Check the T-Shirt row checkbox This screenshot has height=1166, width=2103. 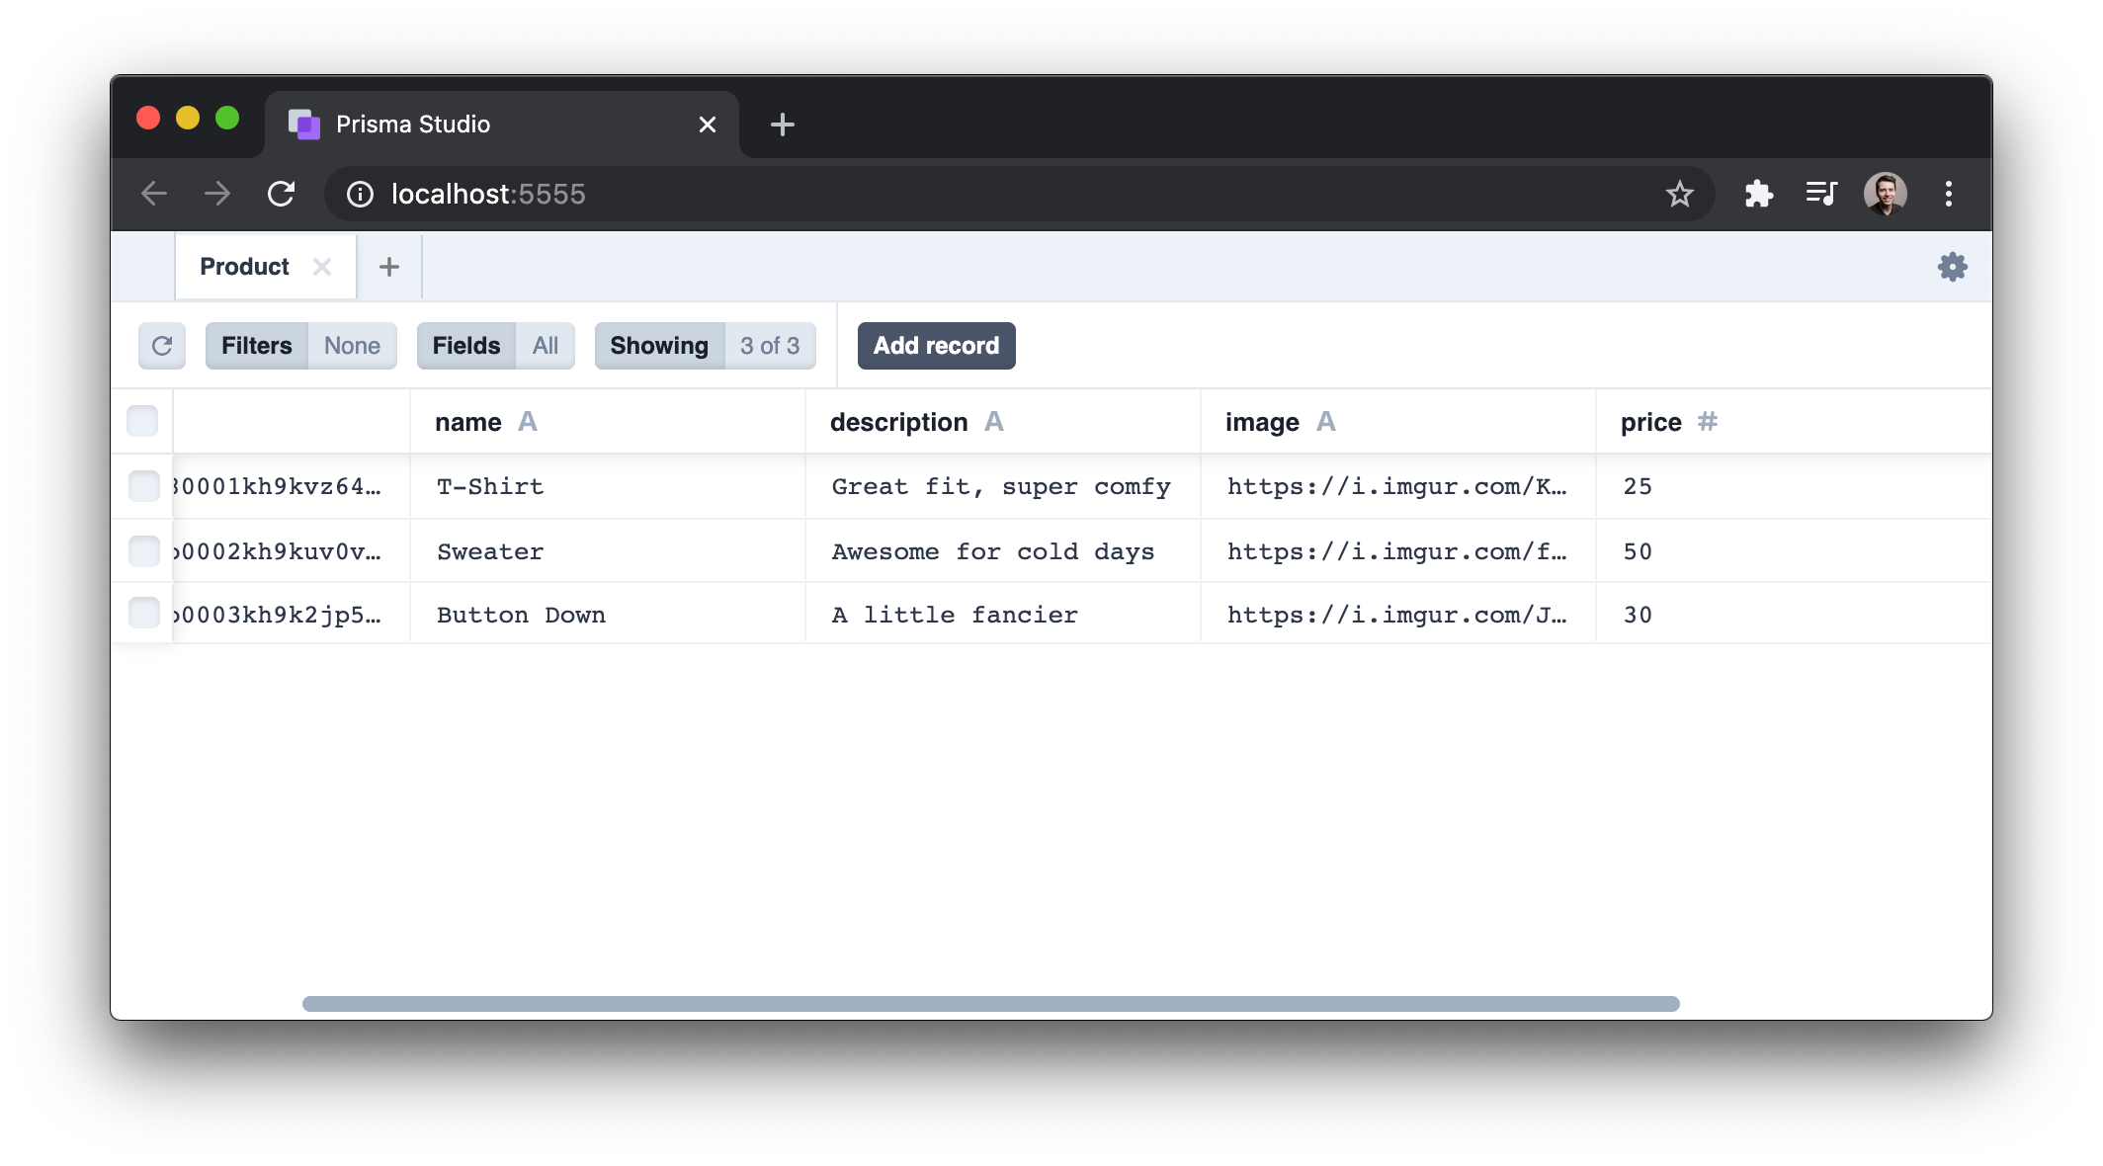144,486
